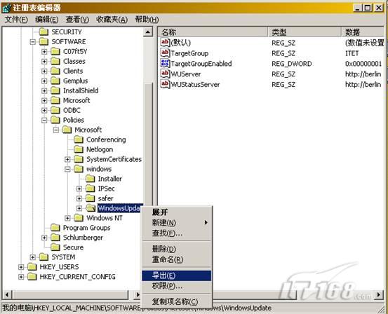Click the TargetGroup string value icon
Image resolution: width=388 pixels, height=314 pixels.
(165, 53)
